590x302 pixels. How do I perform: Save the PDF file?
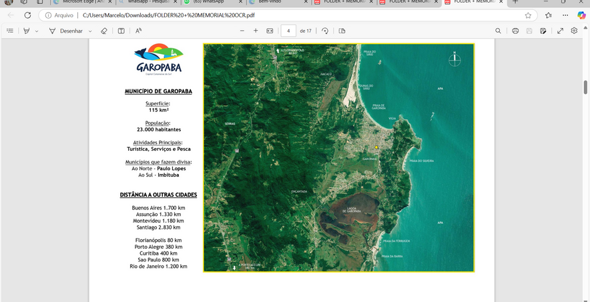pyautogui.click(x=529, y=31)
